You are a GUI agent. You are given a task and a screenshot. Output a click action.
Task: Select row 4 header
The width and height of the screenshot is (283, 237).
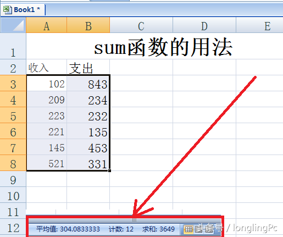tap(13, 99)
